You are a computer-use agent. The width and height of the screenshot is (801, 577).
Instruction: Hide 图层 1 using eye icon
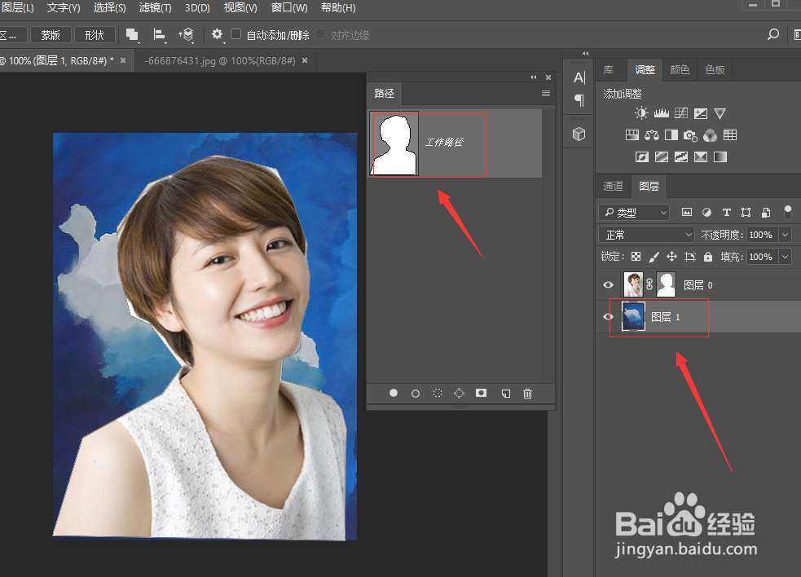[x=608, y=317]
